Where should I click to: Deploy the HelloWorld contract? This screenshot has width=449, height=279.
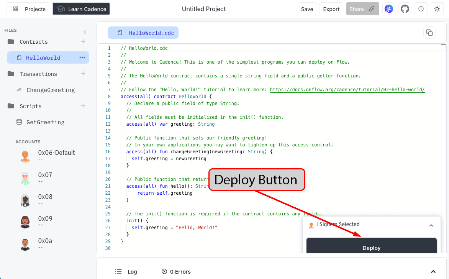click(x=371, y=248)
